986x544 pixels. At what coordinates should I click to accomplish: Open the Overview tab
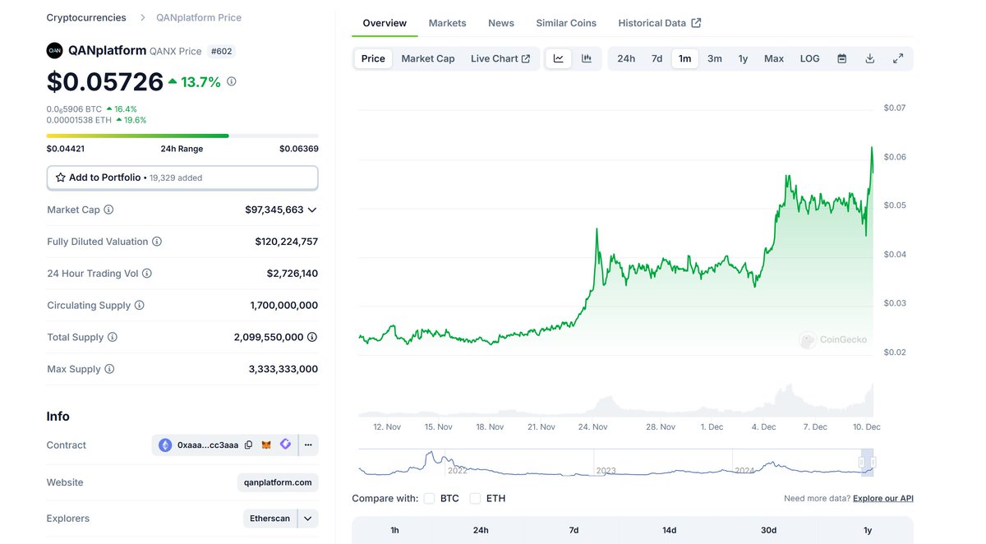tap(385, 23)
